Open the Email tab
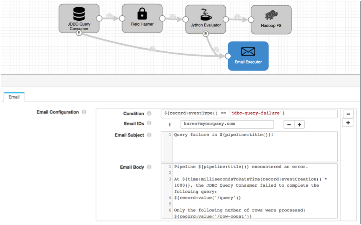The image size is (361, 225). (x=14, y=97)
